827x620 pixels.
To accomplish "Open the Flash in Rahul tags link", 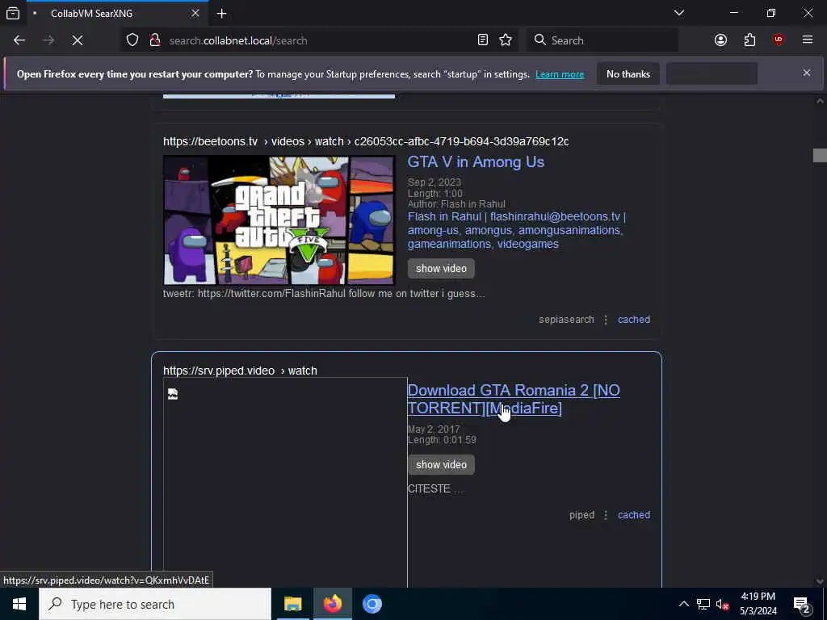I will pyautogui.click(x=516, y=230).
